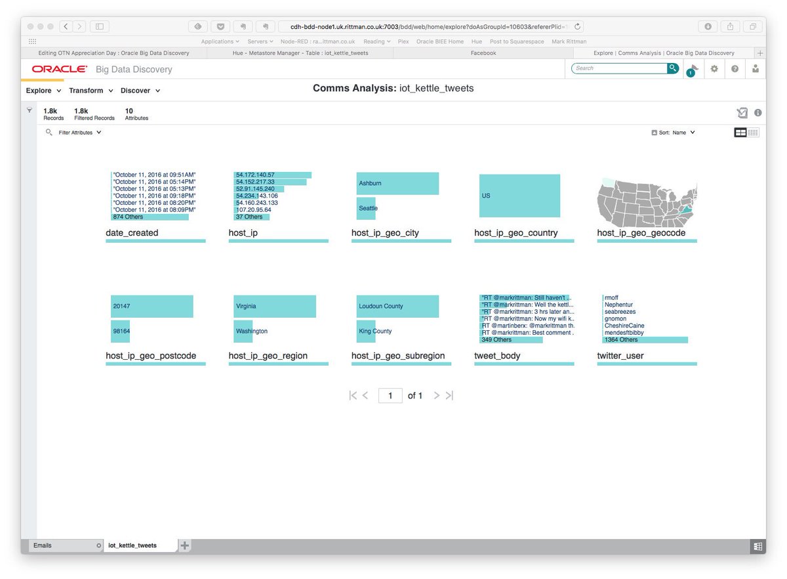
Task: Open the Sort: Name dropdown
Action: pos(674,133)
